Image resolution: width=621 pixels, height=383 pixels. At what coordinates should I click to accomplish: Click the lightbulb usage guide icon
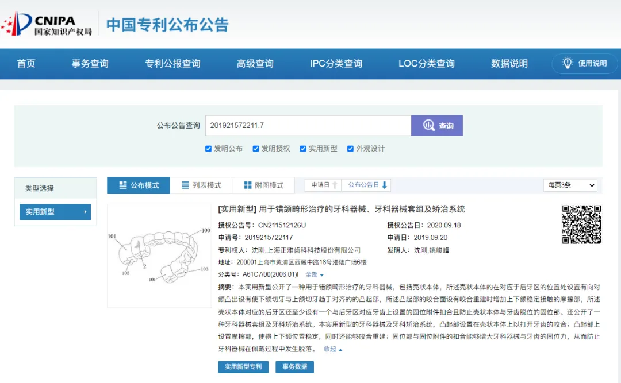coord(568,63)
